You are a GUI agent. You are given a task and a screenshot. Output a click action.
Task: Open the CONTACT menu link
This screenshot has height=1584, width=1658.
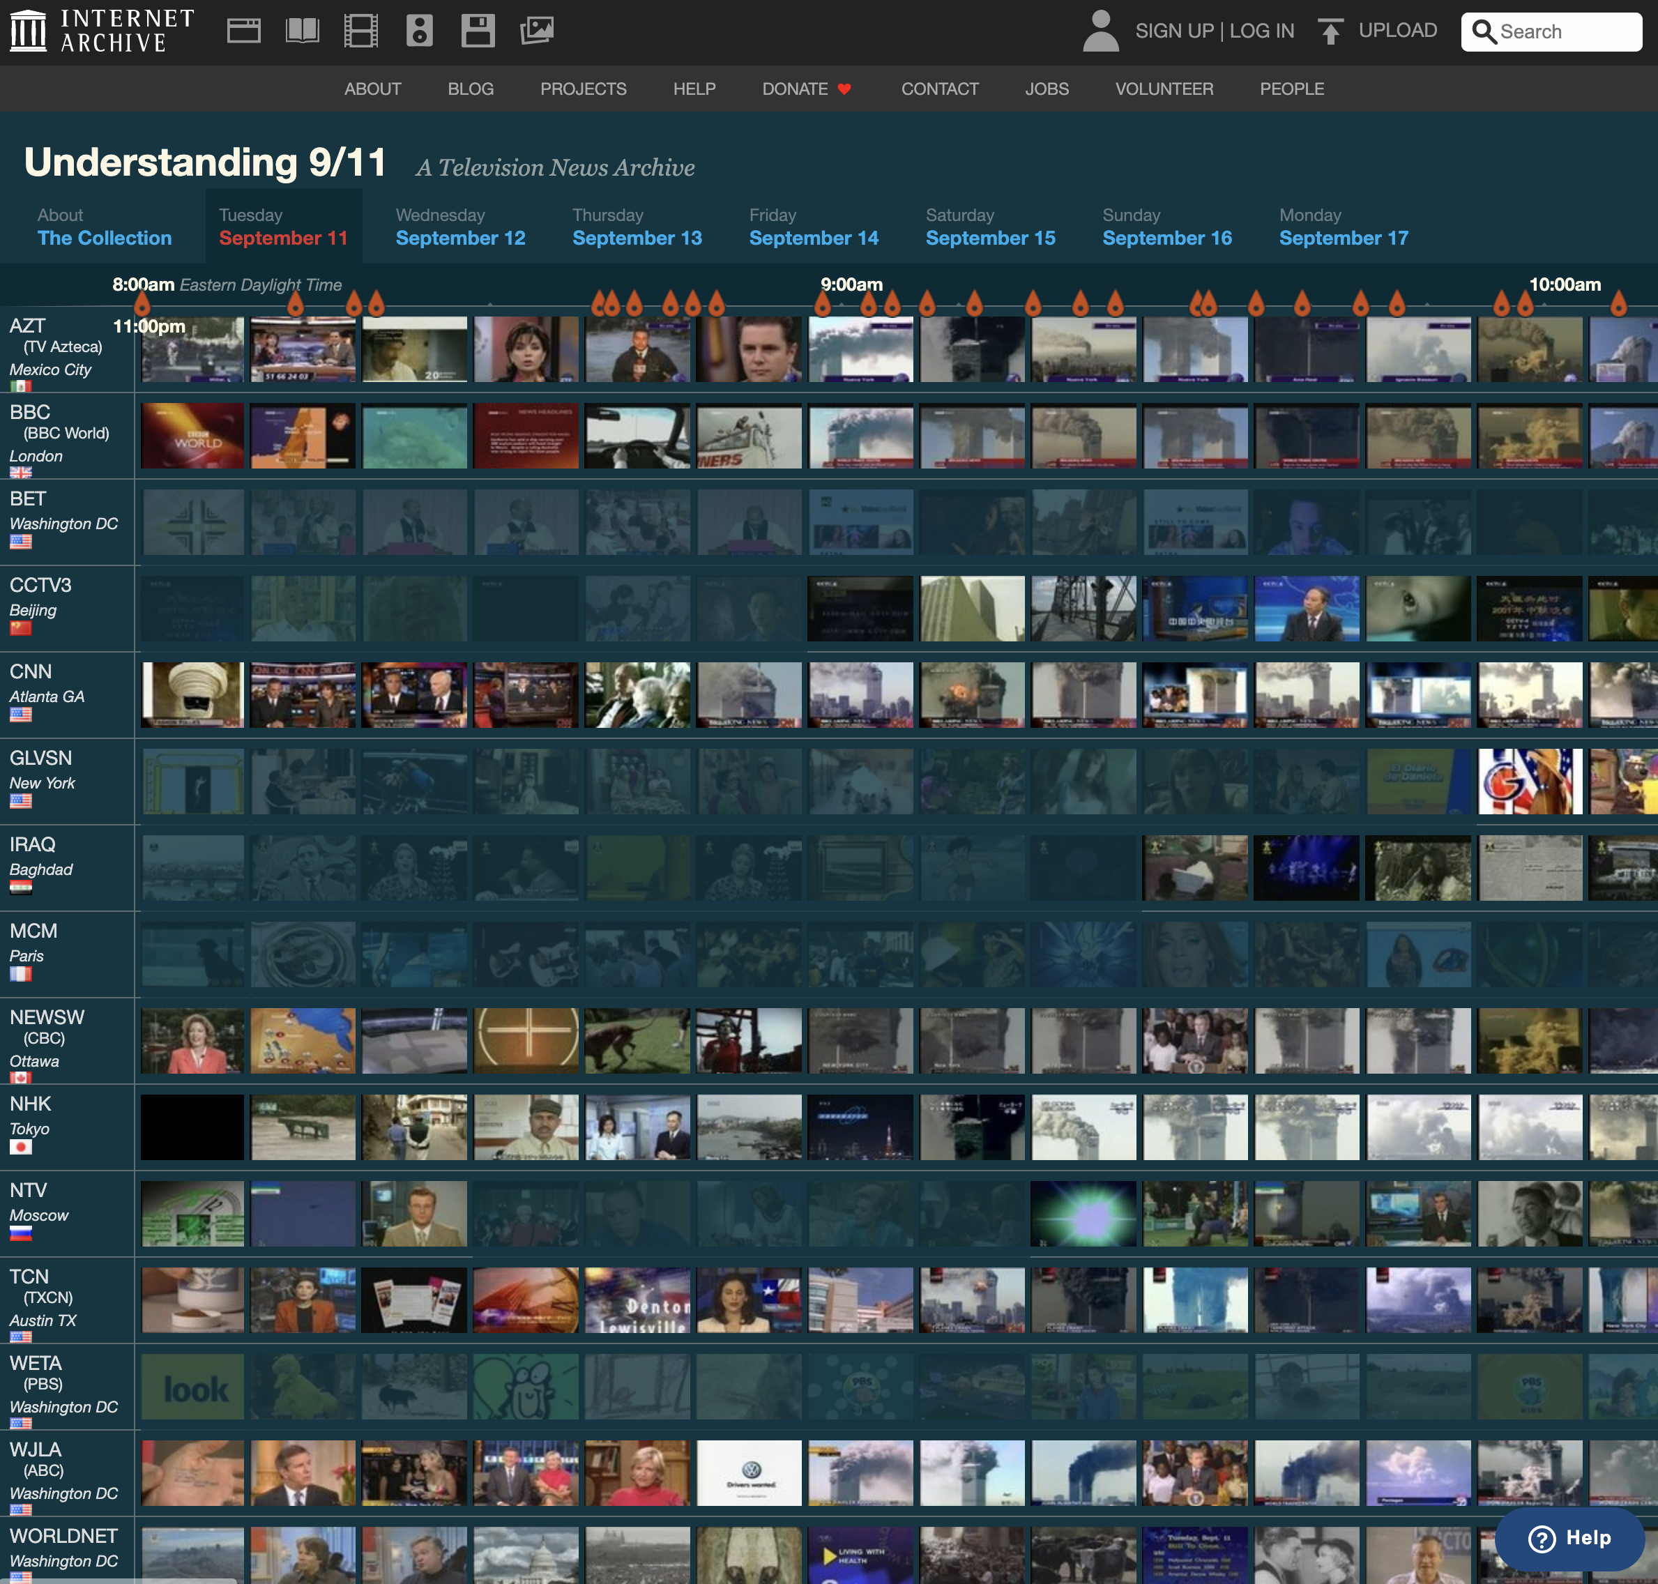[x=940, y=89]
